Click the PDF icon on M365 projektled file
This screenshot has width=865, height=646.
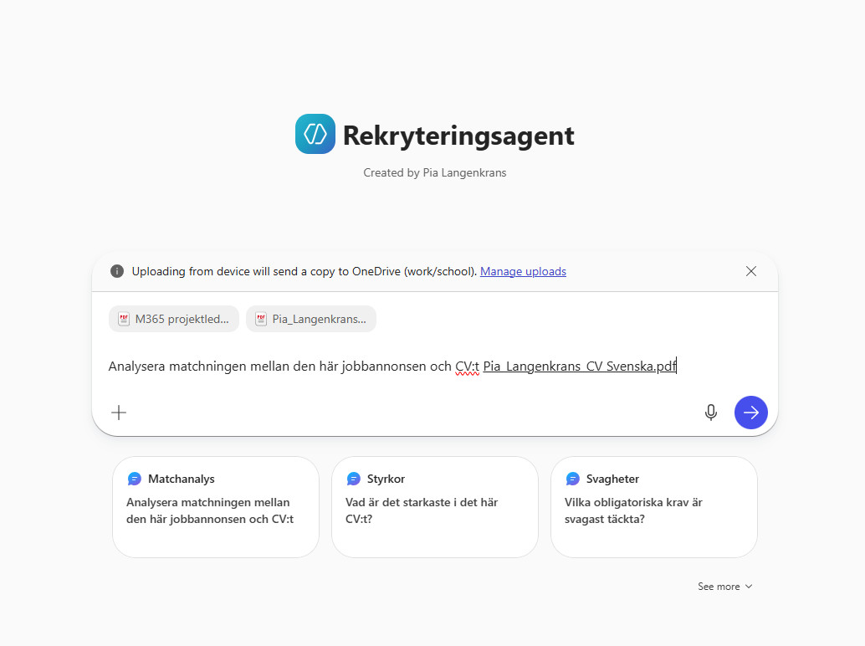point(124,319)
